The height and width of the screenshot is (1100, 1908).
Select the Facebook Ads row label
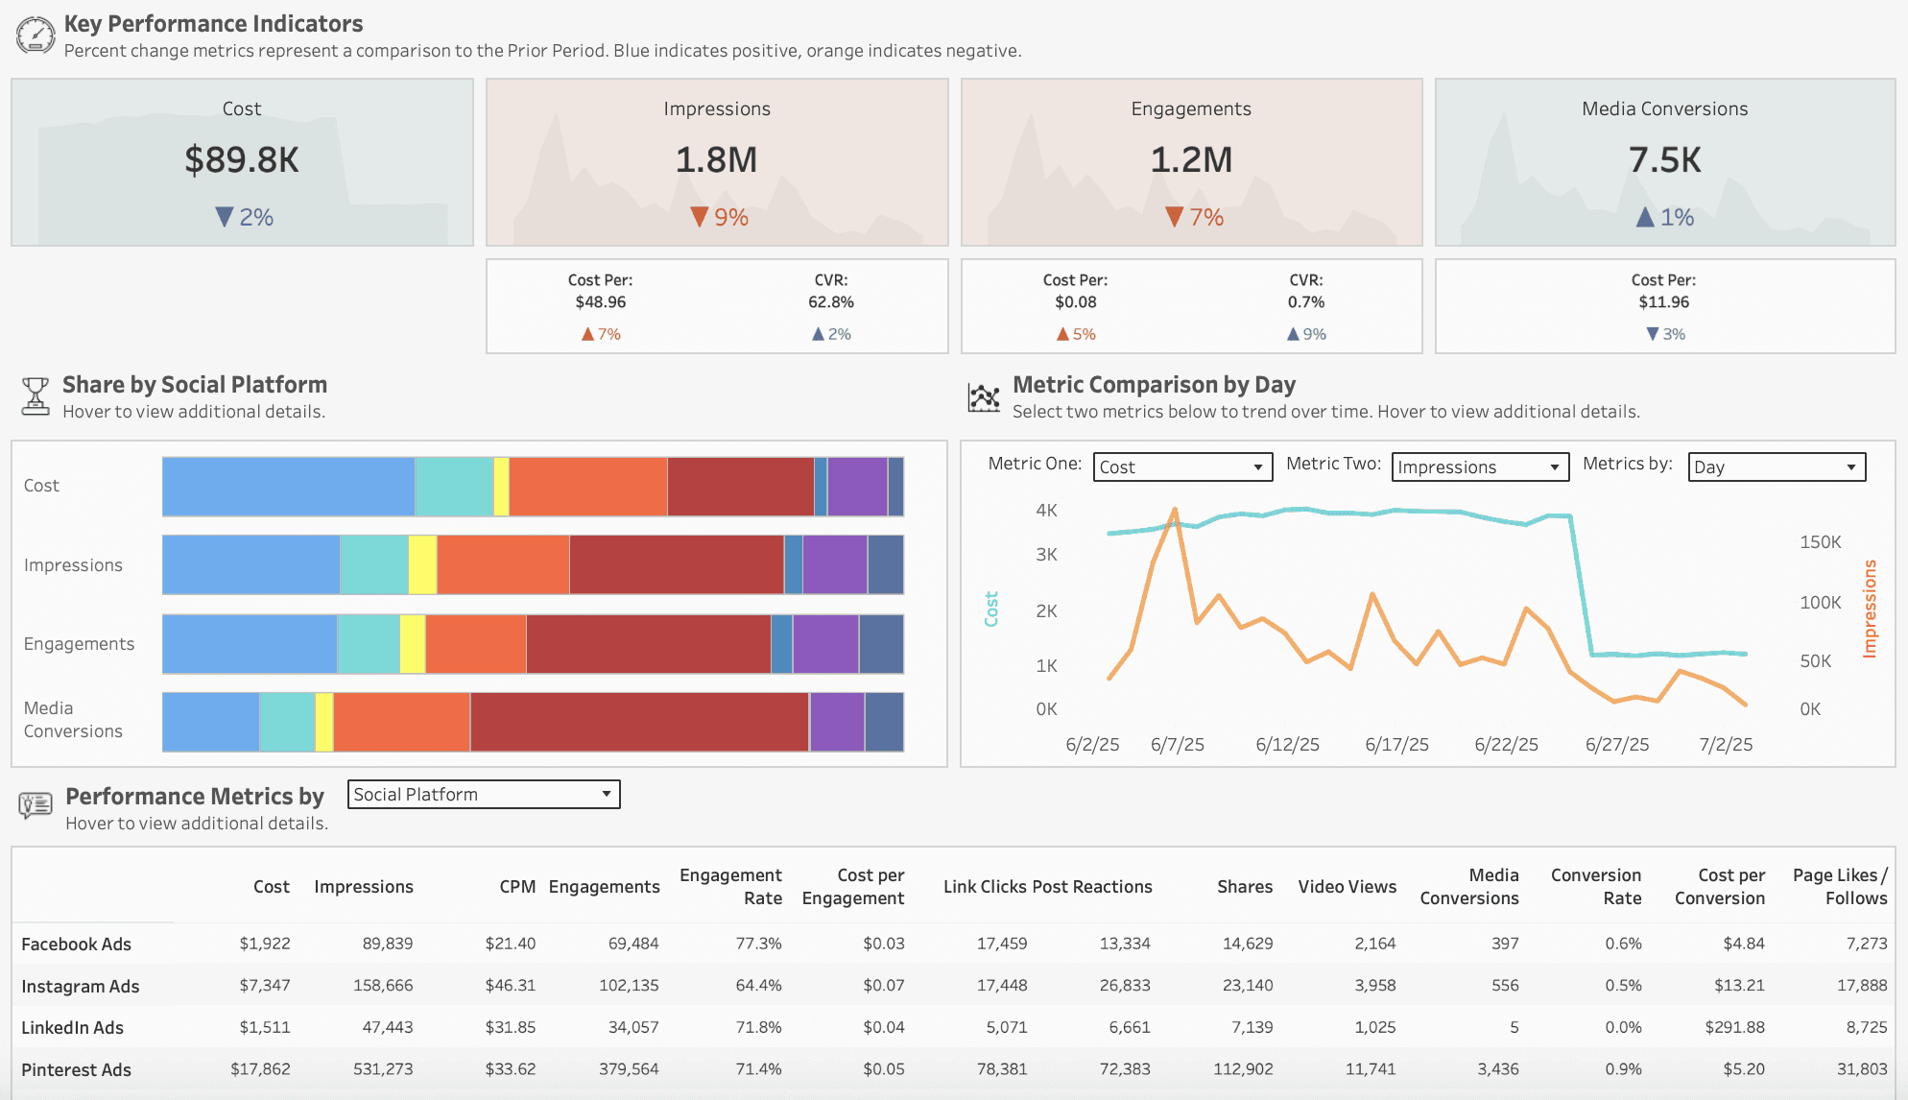(x=77, y=945)
